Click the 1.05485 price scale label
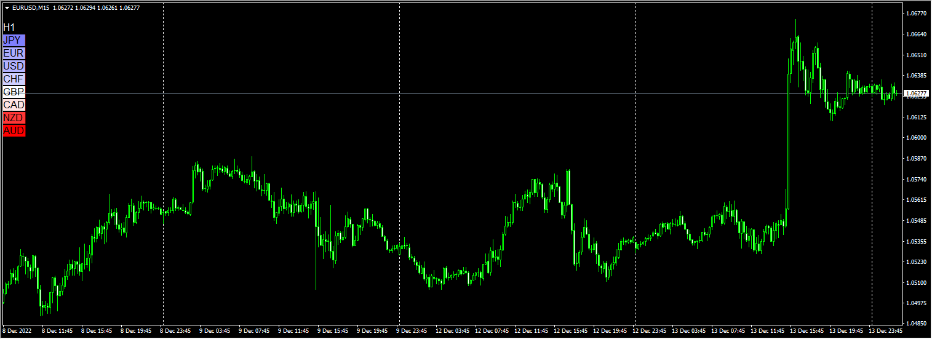The width and height of the screenshot is (932, 339). (x=917, y=220)
